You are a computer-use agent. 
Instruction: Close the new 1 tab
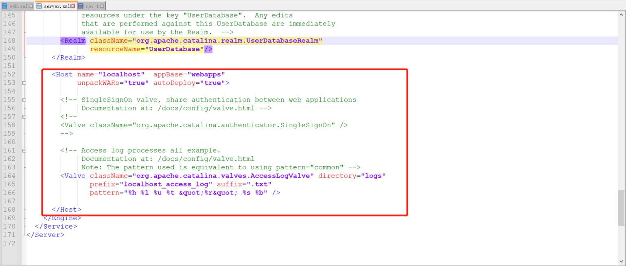pos(102,6)
